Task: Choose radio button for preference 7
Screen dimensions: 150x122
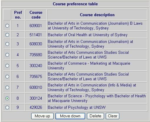Action: 7,87
